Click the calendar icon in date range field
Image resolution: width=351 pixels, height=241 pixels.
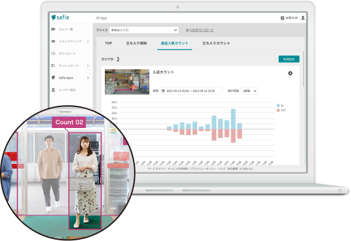click(163, 91)
